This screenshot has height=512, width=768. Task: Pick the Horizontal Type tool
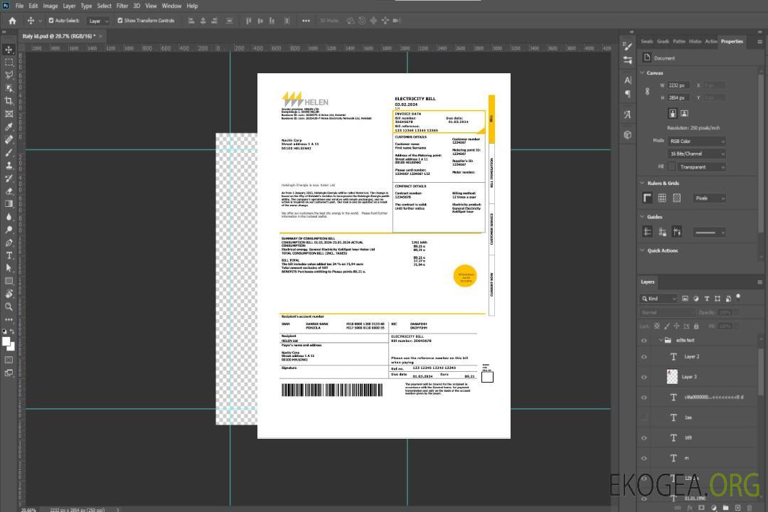(9, 255)
